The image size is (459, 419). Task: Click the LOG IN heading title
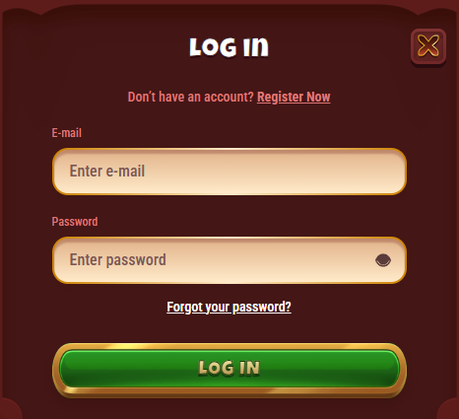pos(229,47)
